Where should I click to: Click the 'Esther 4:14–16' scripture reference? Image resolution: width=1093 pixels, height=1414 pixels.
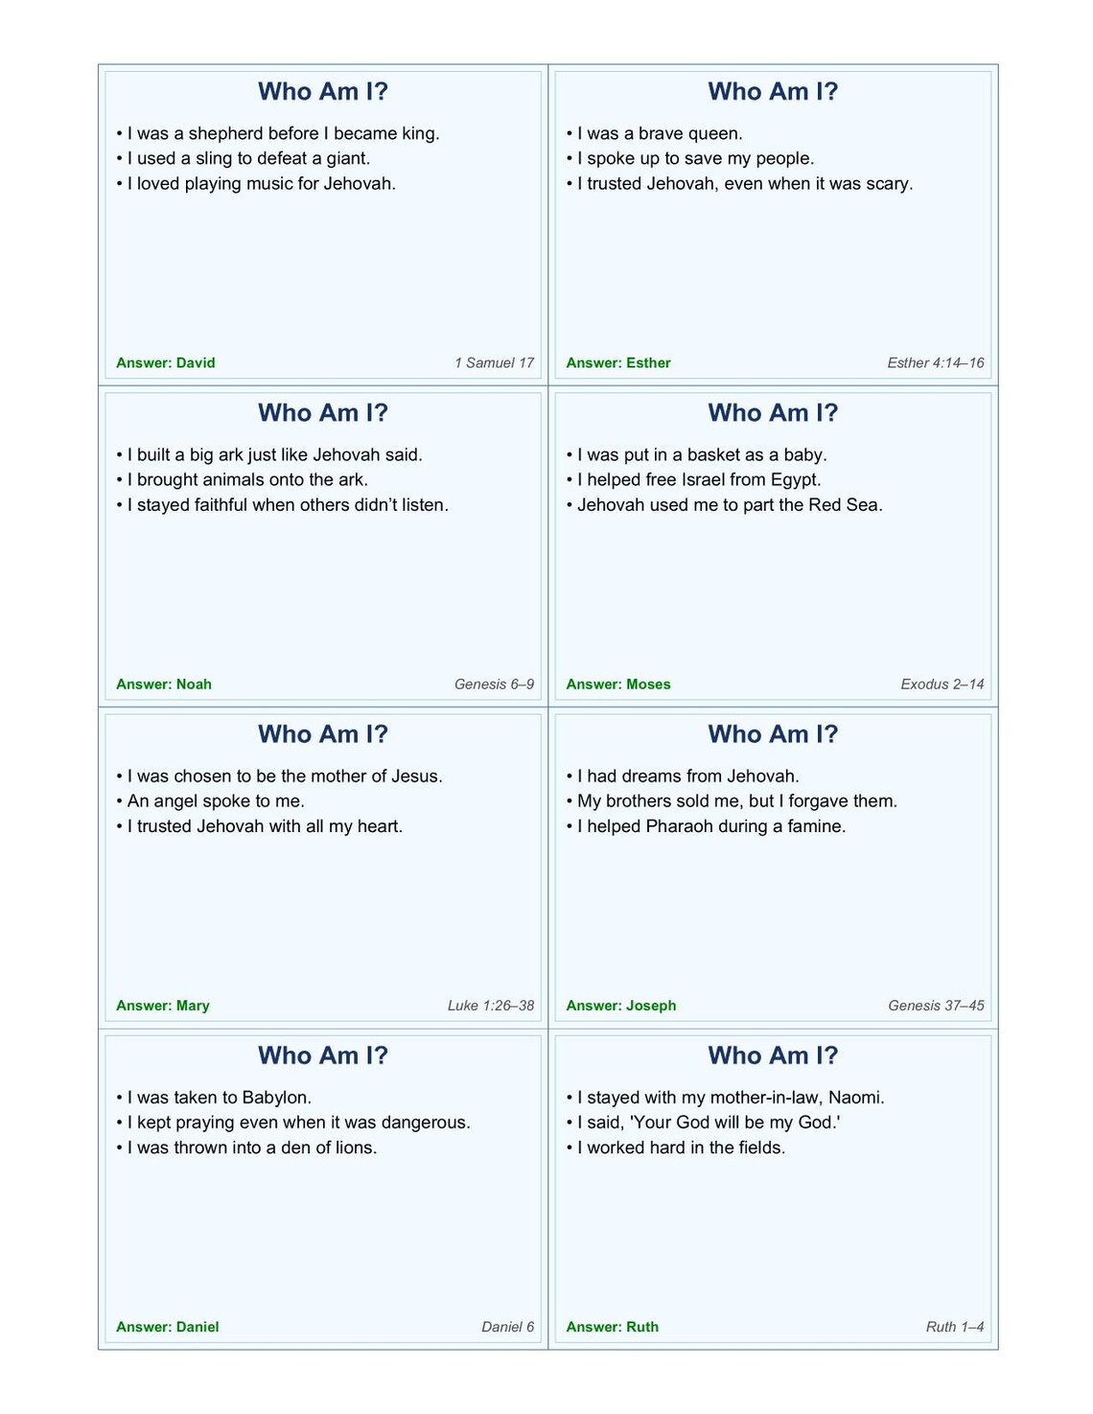[x=935, y=362]
